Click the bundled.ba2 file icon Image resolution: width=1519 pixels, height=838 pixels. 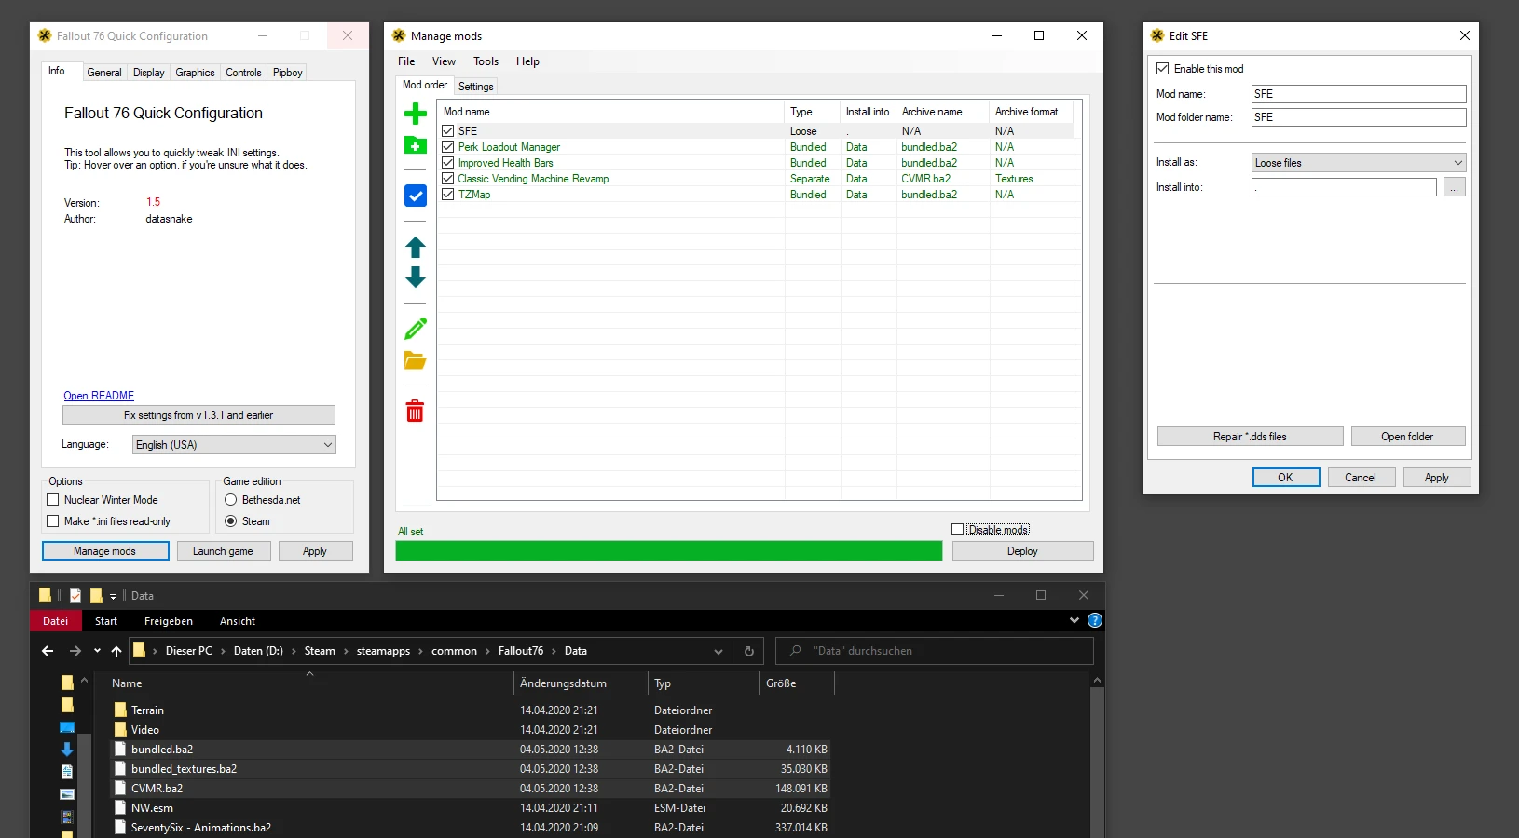point(120,749)
